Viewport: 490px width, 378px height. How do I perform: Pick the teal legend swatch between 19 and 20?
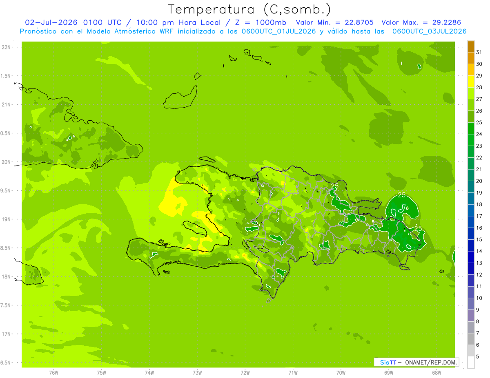point(471,187)
